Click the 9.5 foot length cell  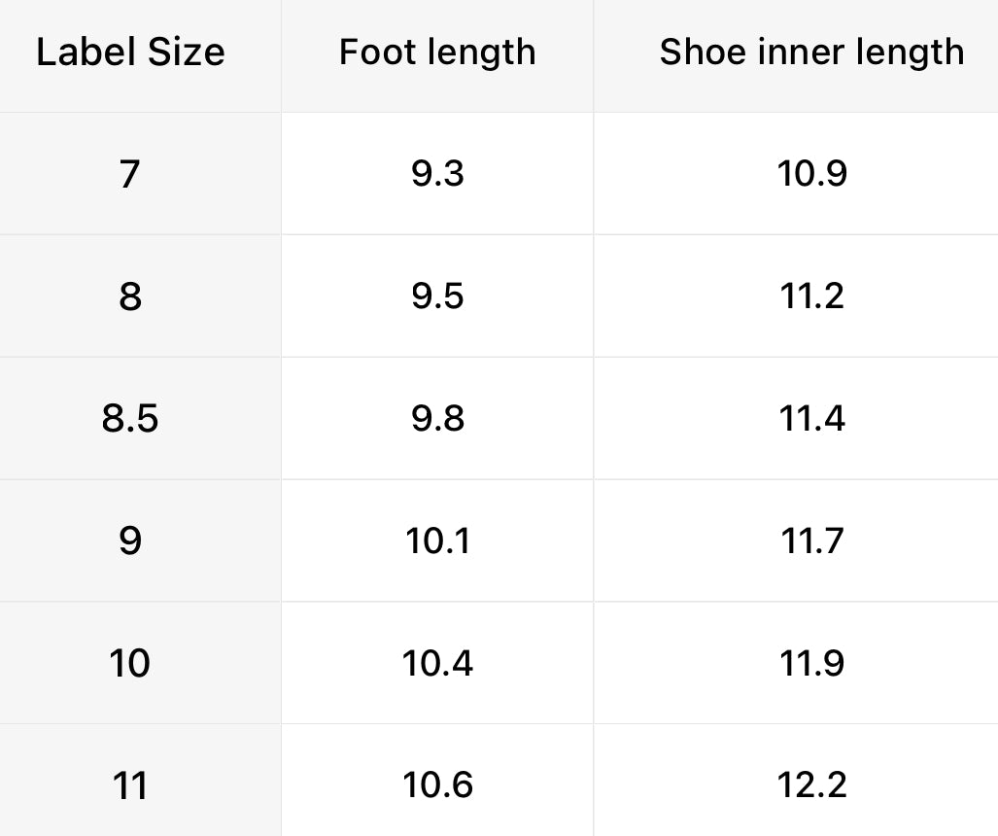click(x=437, y=296)
